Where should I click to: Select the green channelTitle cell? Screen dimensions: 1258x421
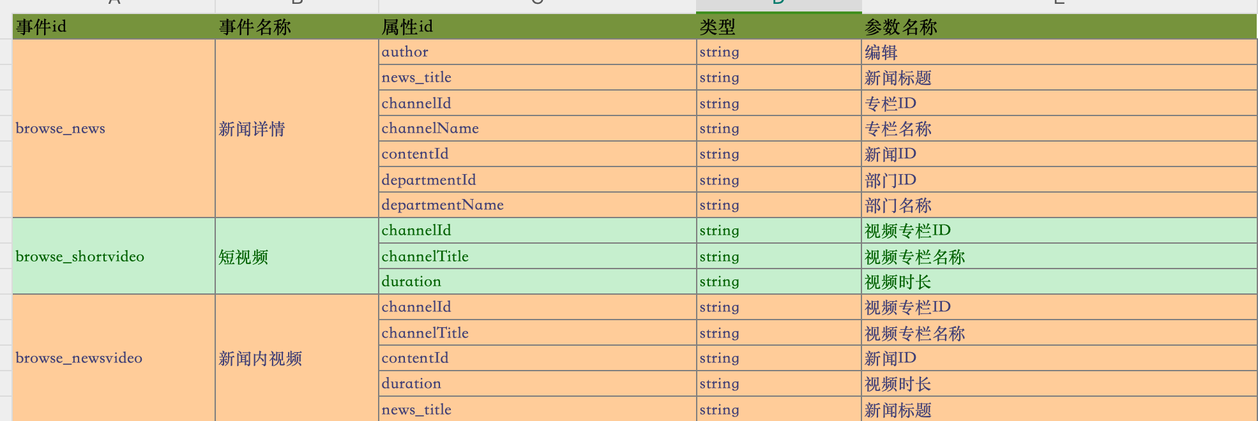(x=538, y=256)
